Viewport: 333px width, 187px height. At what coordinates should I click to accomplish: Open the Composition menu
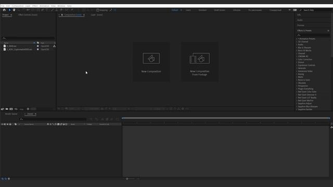click(x=18, y=6)
